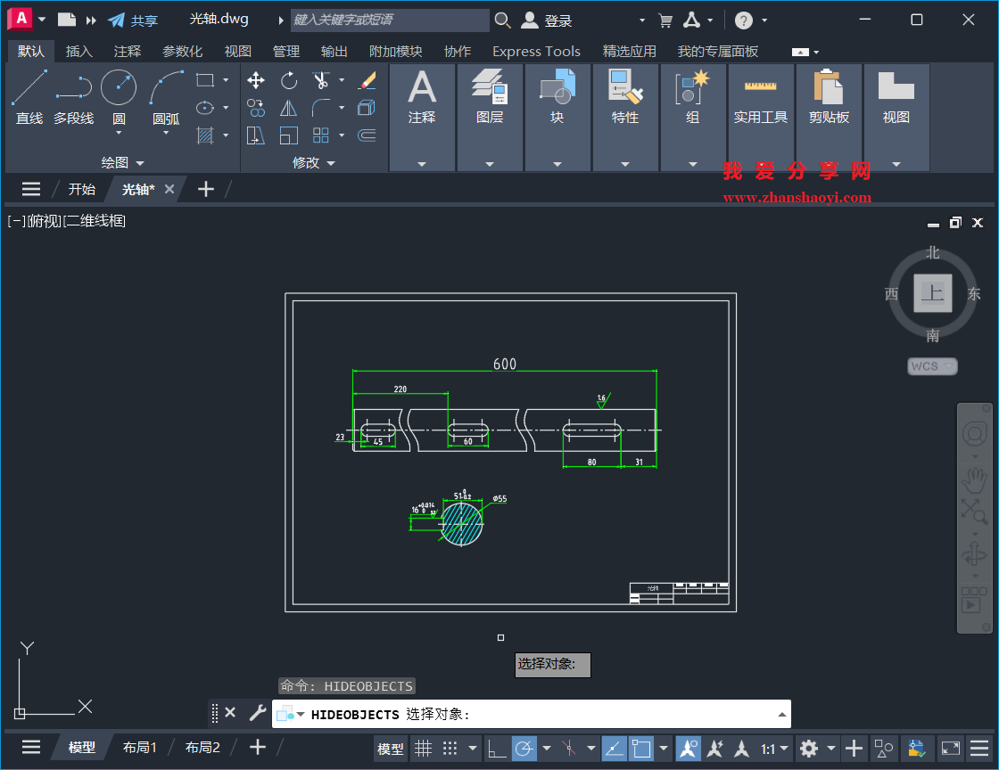Select the 圆 (Circle) tool
Viewport: 999px width, 770px height.
[x=120, y=87]
